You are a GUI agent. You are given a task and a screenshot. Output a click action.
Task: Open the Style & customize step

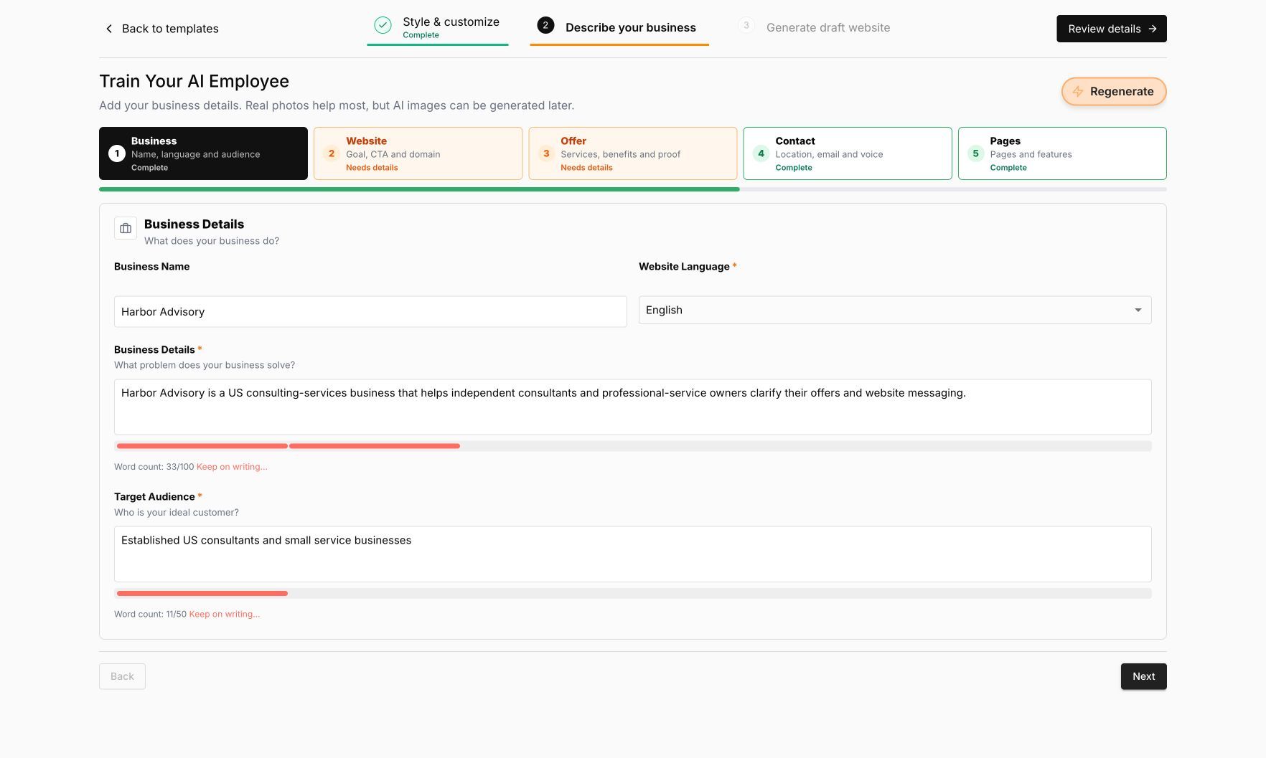click(438, 27)
